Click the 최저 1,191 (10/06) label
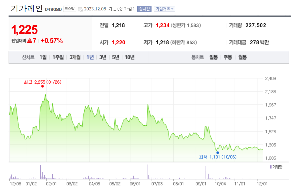 [x=218, y=157]
